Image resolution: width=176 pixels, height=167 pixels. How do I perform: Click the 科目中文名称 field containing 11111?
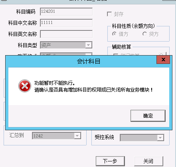point(66,23)
